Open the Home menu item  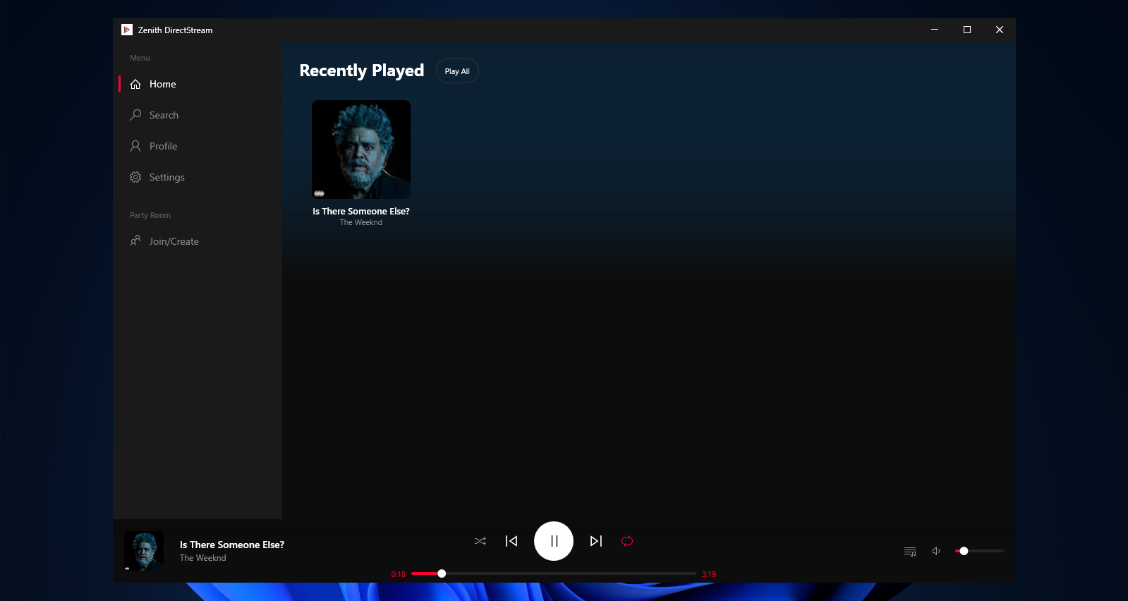click(x=162, y=84)
